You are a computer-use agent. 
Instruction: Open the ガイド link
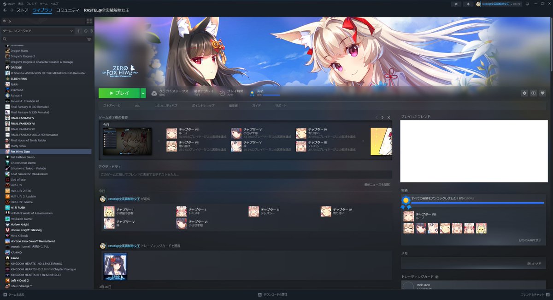click(256, 106)
